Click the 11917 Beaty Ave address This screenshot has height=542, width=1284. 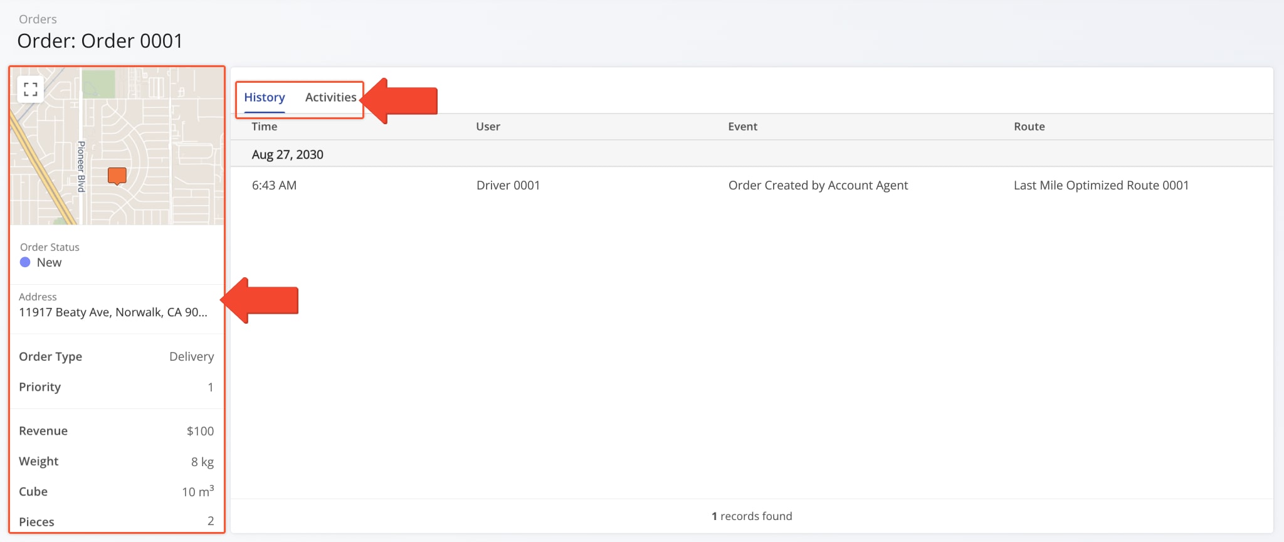[x=113, y=312]
